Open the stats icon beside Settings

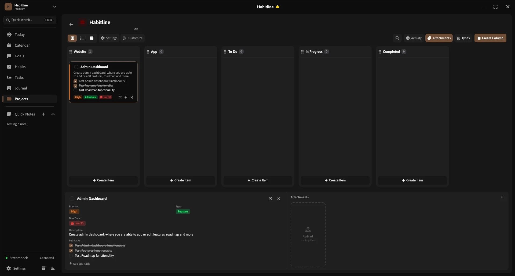click(53, 268)
